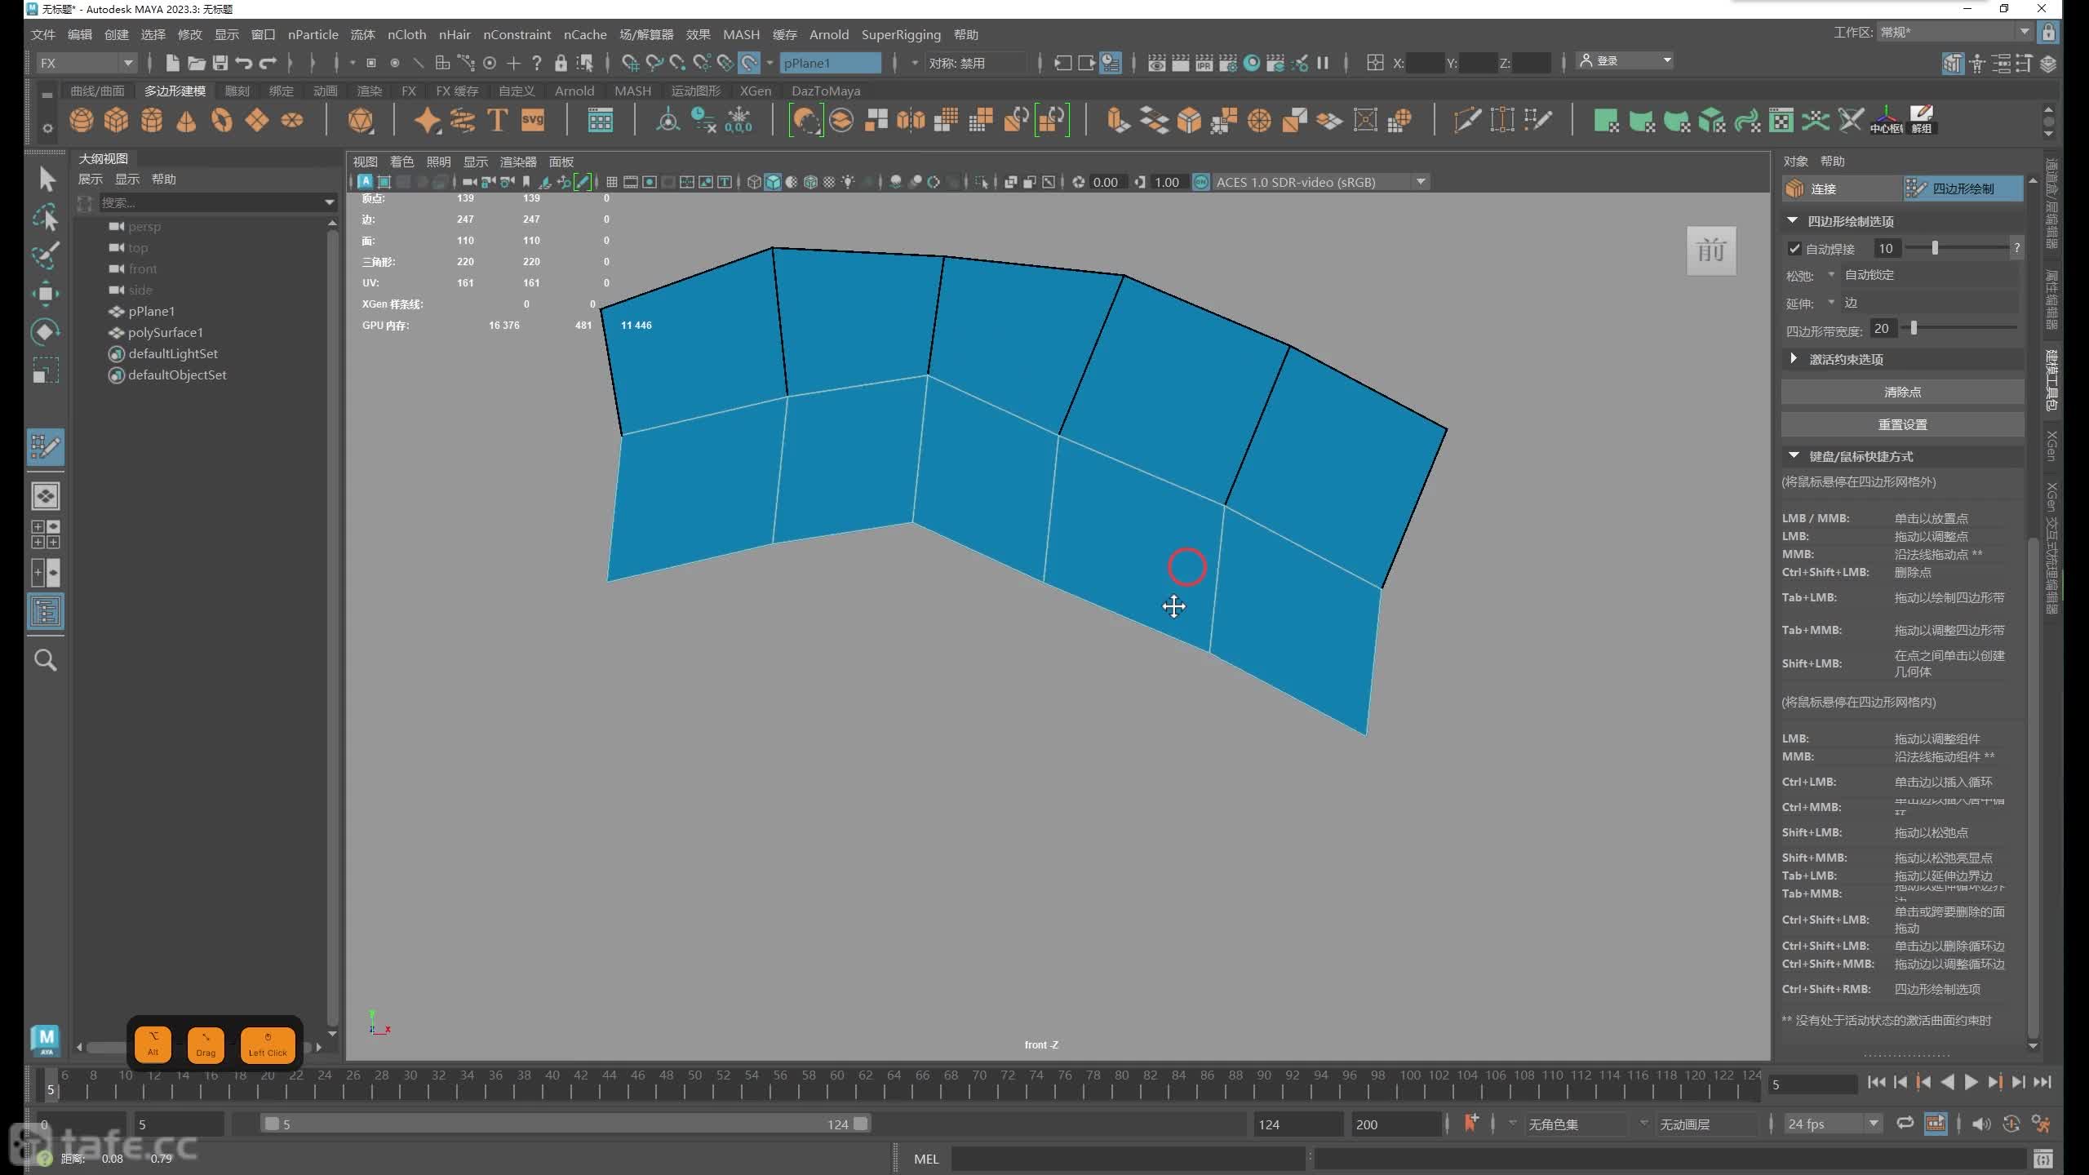The image size is (2089, 1175).
Task: Toggle the Outliner layout button
Action: click(46, 611)
